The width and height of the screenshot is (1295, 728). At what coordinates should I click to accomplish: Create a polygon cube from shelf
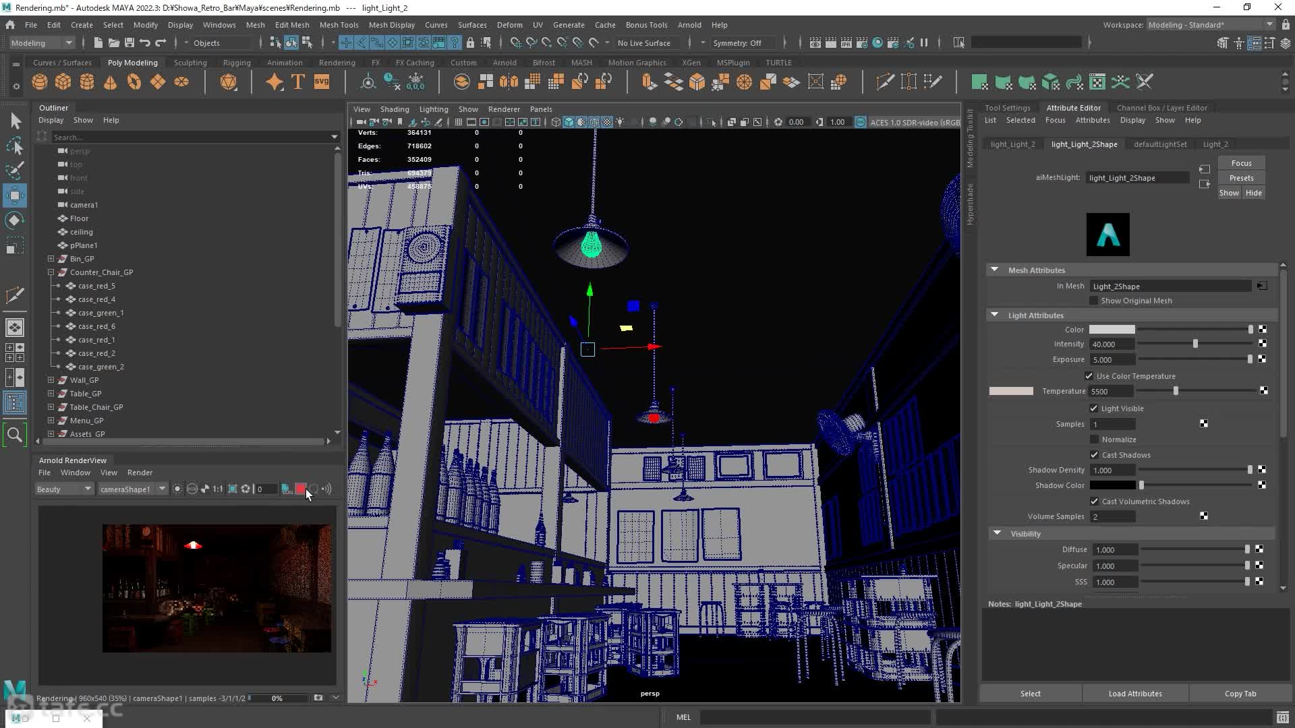[x=63, y=82]
